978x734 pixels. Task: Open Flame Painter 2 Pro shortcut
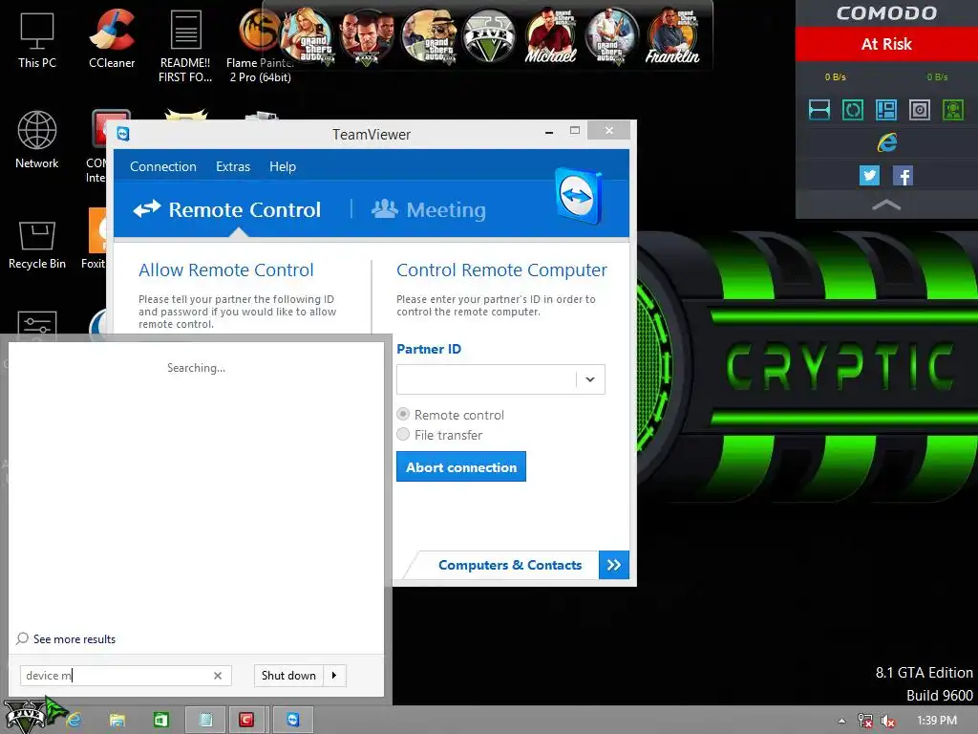pos(260,46)
